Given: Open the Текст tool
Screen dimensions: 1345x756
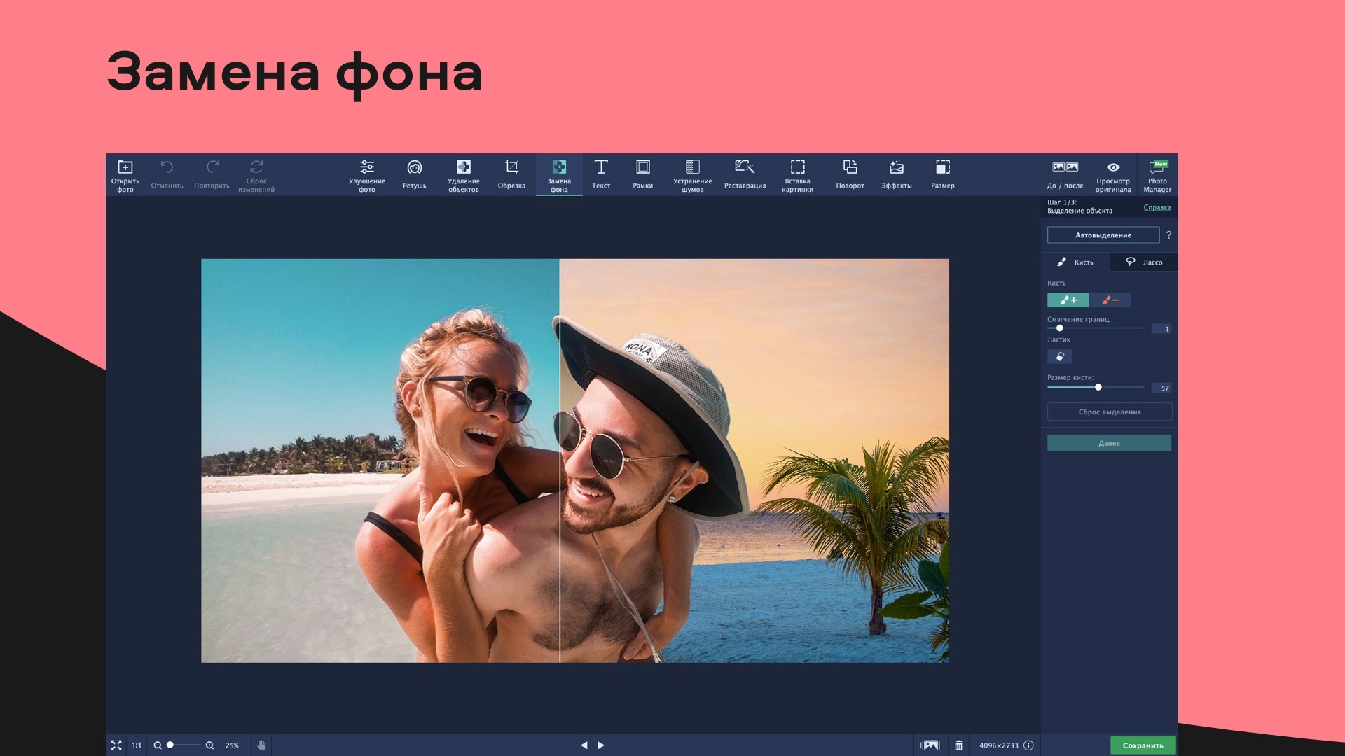Looking at the screenshot, I should coord(600,174).
